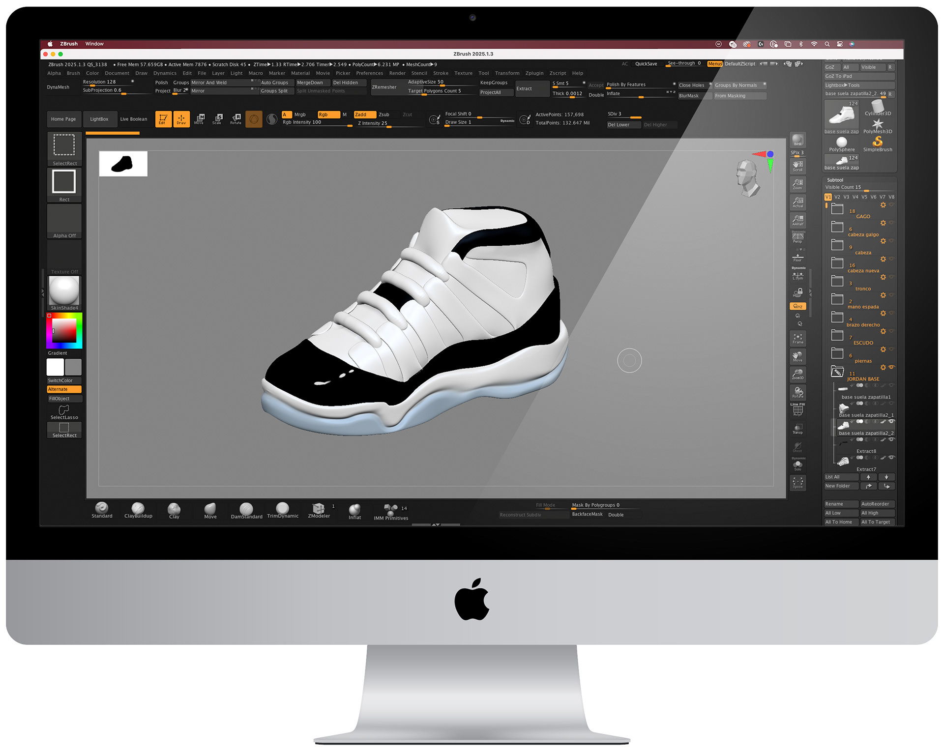Expand the ESCUDO folder
Image resolution: width=944 pixels, height=753 pixels.
837,335
